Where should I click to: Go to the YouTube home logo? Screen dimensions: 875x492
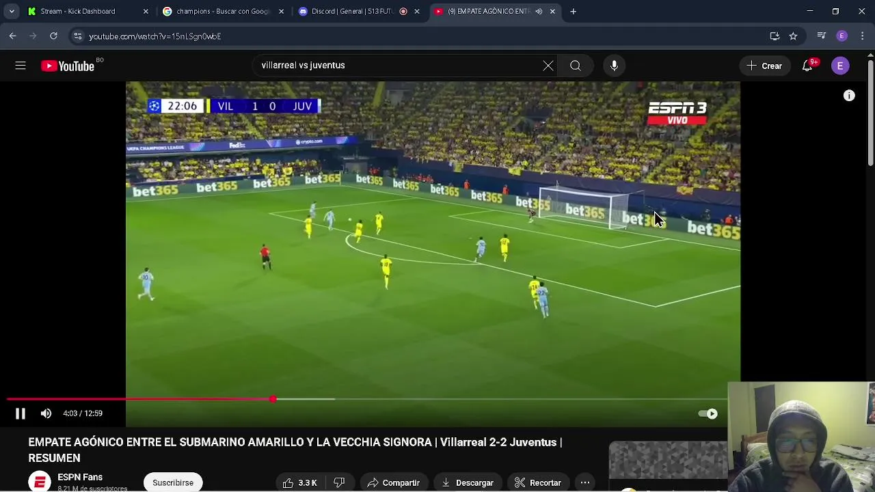tap(68, 66)
